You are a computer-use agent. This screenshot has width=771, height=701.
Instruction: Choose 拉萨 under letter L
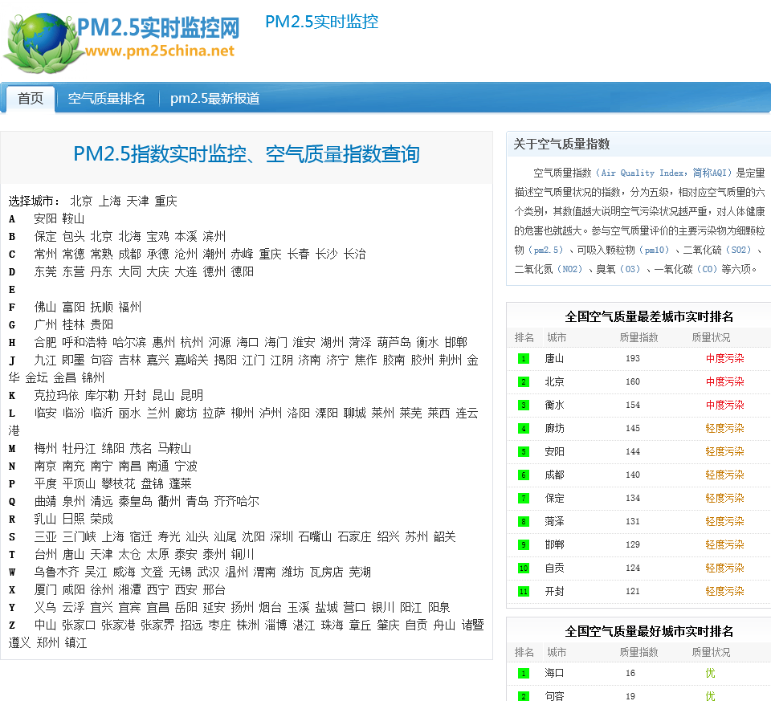click(214, 414)
